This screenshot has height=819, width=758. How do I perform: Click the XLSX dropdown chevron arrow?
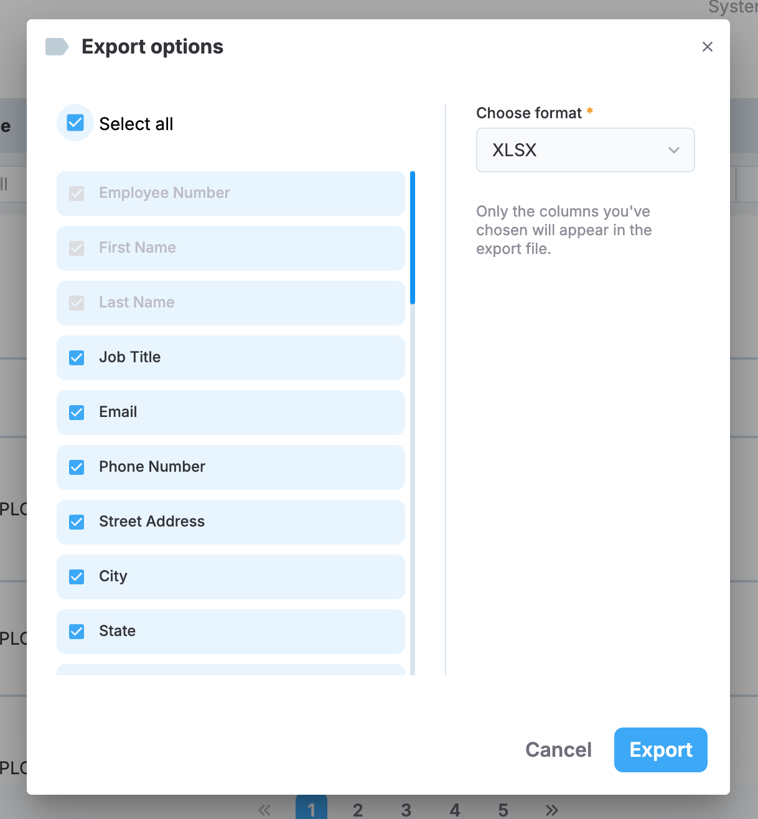673,150
